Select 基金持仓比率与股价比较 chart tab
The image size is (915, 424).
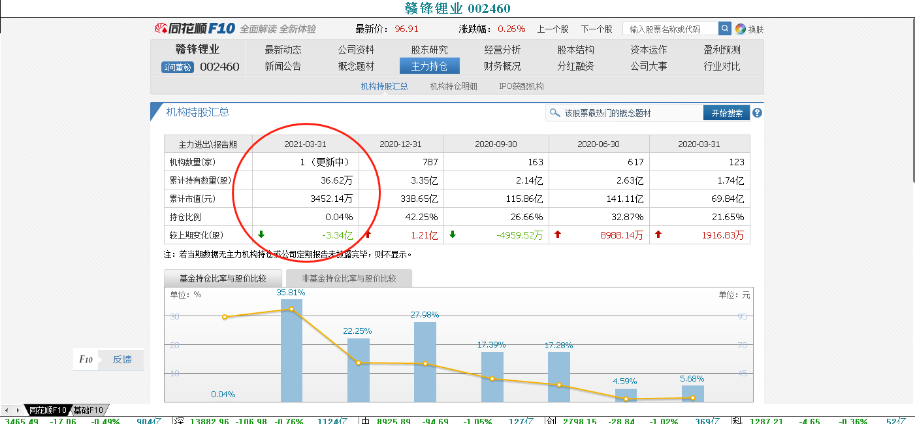point(223,278)
